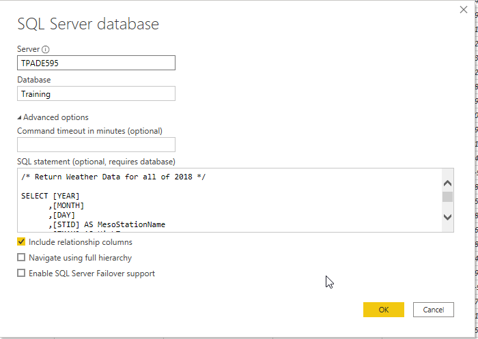Cancel the SQL Server database dialog
The height and width of the screenshot is (339, 478).
[x=433, y=310]
